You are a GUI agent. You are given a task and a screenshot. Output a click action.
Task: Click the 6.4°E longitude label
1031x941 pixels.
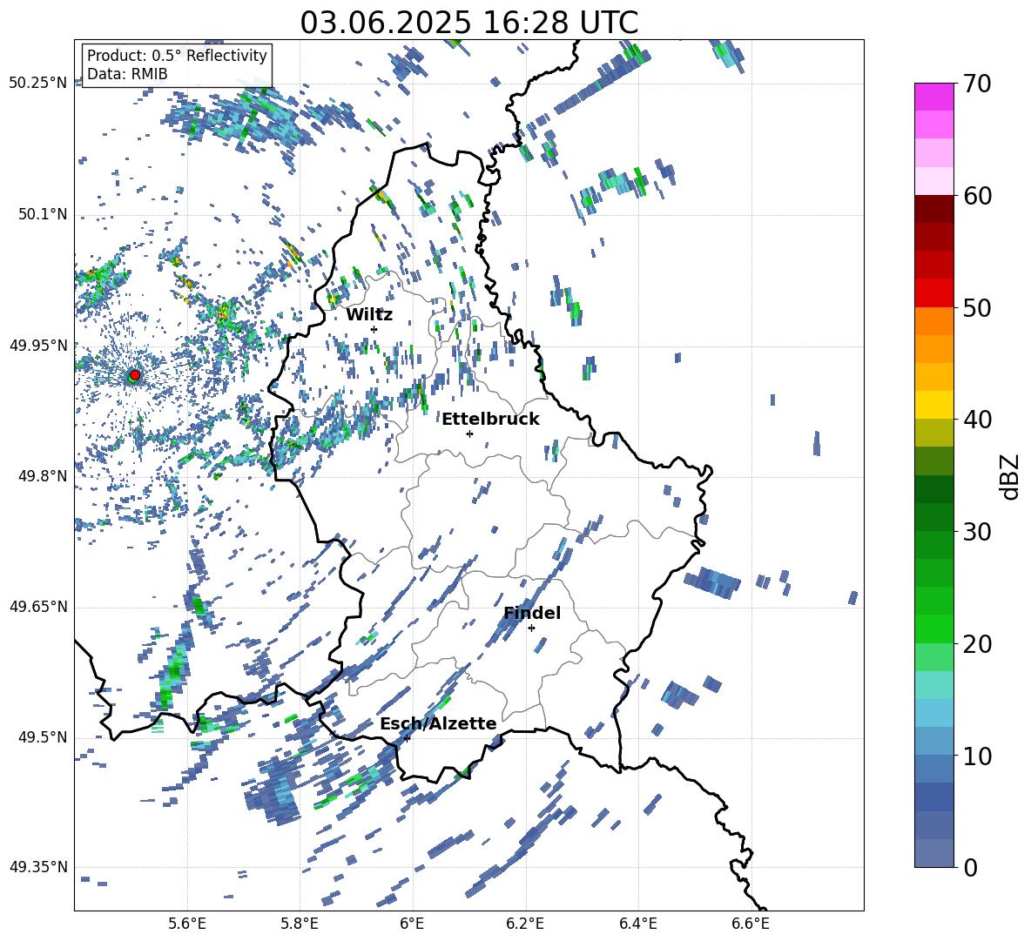(637, 924)
